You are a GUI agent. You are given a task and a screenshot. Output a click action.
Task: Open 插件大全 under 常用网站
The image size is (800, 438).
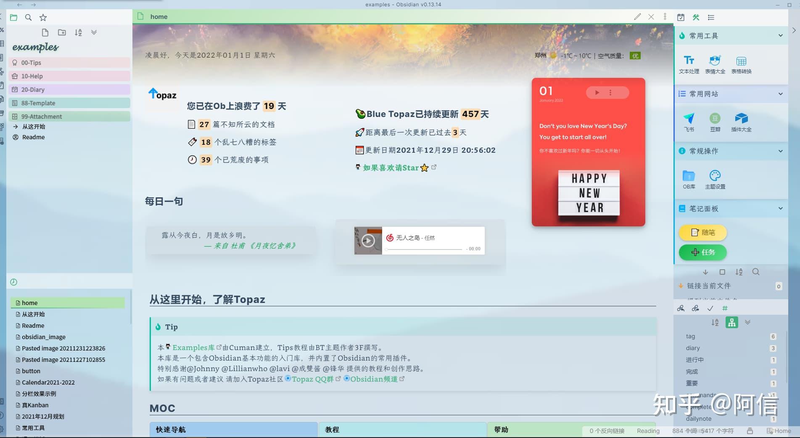pyautogui.click(x=741, y=122)
